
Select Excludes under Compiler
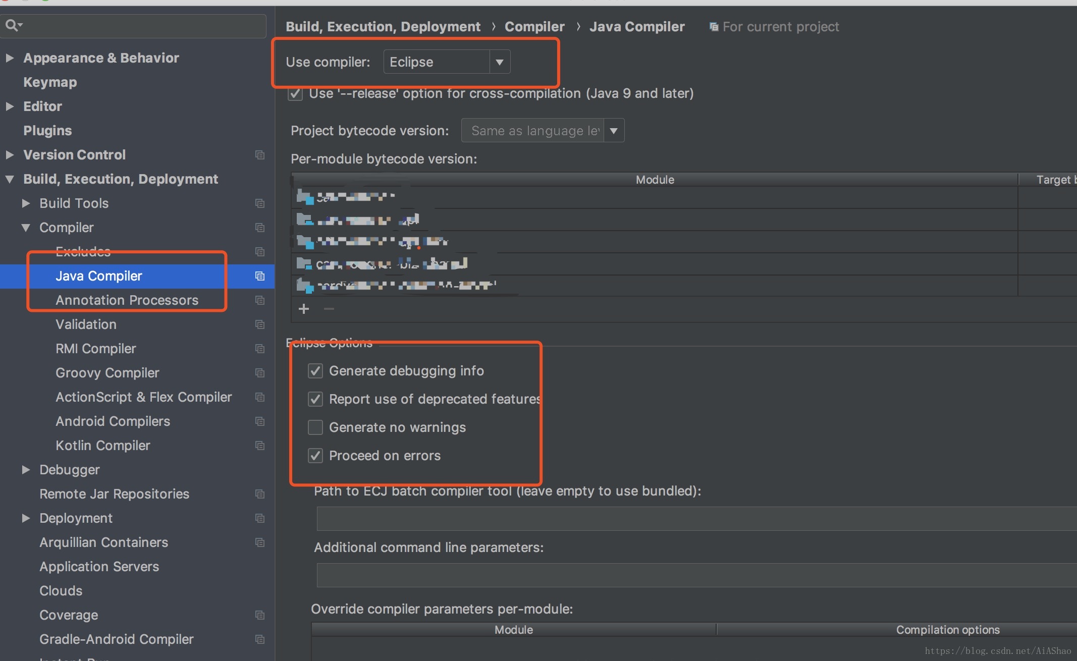pos(83,252)
